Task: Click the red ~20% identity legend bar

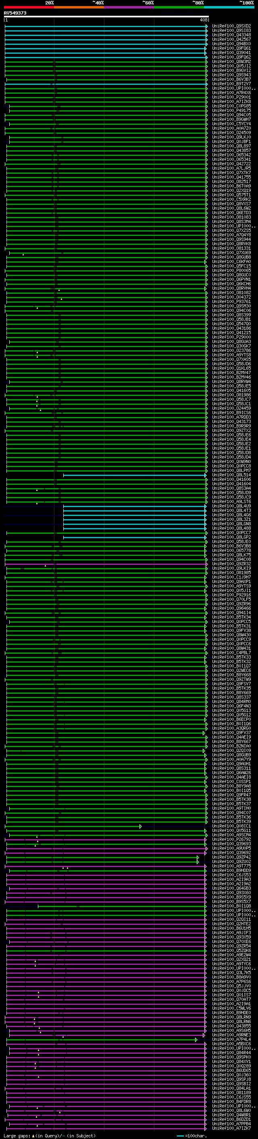Action: (x=29, y=7)
